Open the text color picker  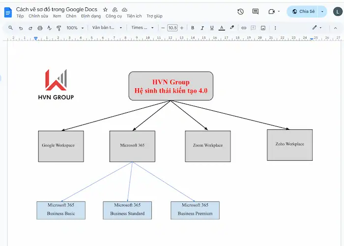(x=222, y=28)
